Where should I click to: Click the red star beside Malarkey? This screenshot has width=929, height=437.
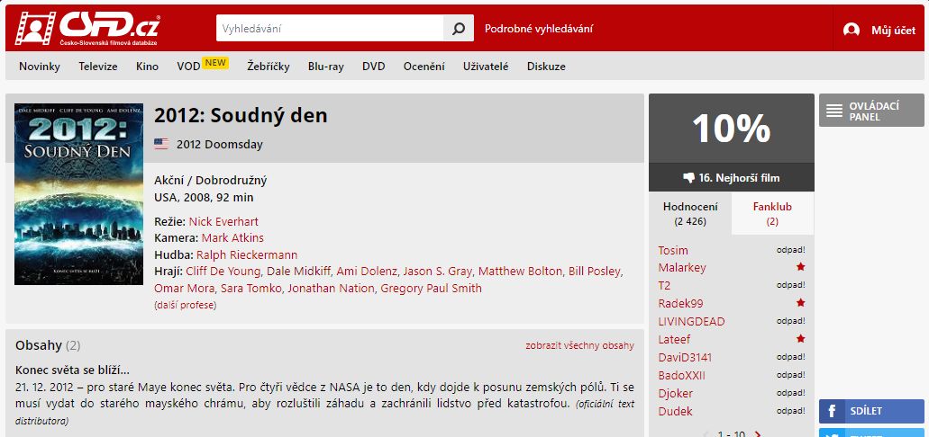click(x=800, y=267)
